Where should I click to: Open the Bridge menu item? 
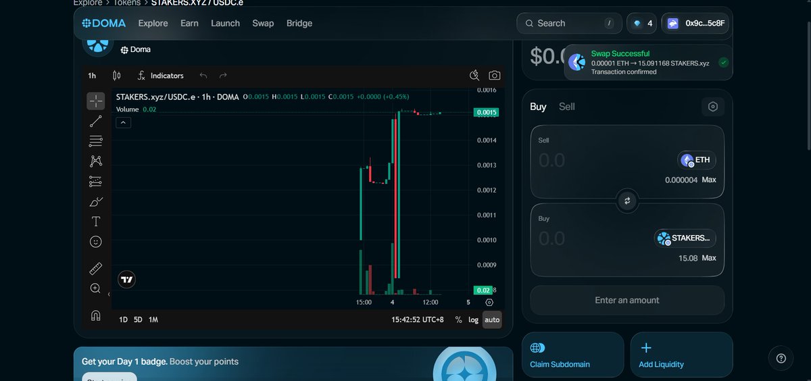pos(299,23)
